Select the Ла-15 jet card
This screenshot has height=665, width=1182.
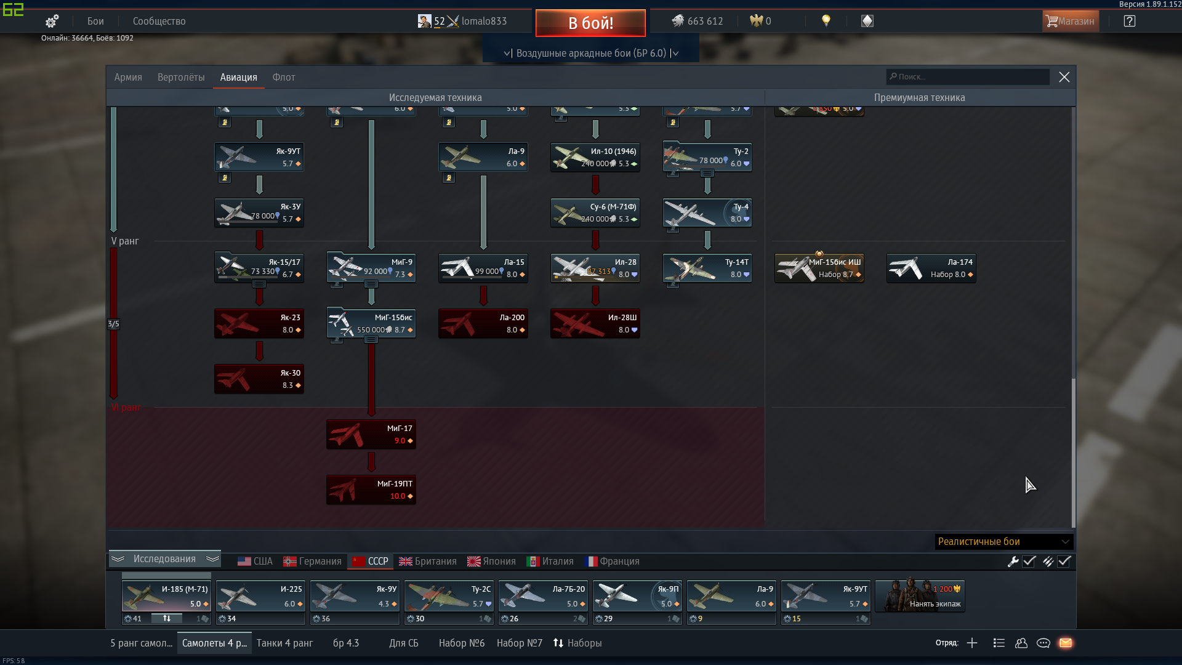coord(483,268)
